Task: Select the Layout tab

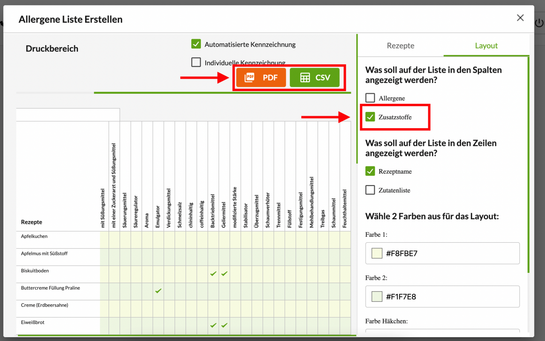Action: 486,46
